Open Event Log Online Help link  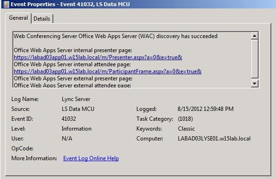(x=91, y=158)
